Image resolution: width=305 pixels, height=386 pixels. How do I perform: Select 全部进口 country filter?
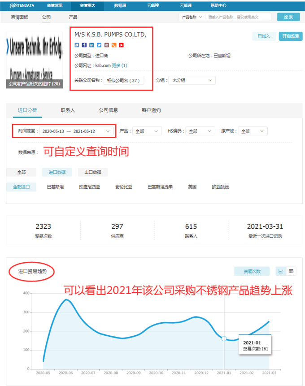21,187
